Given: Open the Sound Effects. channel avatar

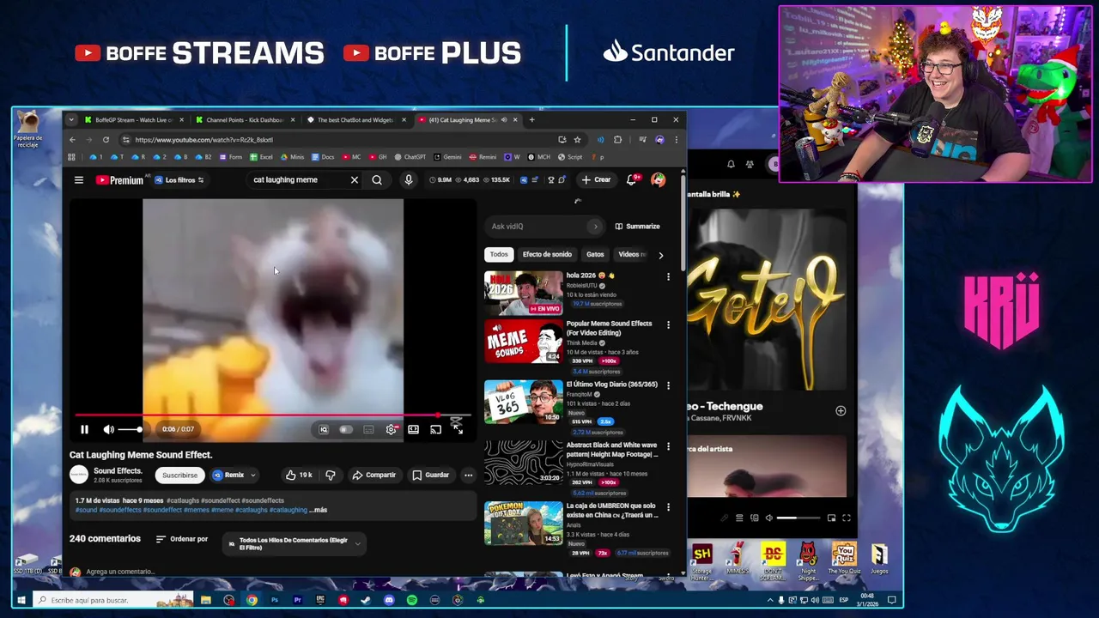Looking at the screenshot, I should pos(78,475).
